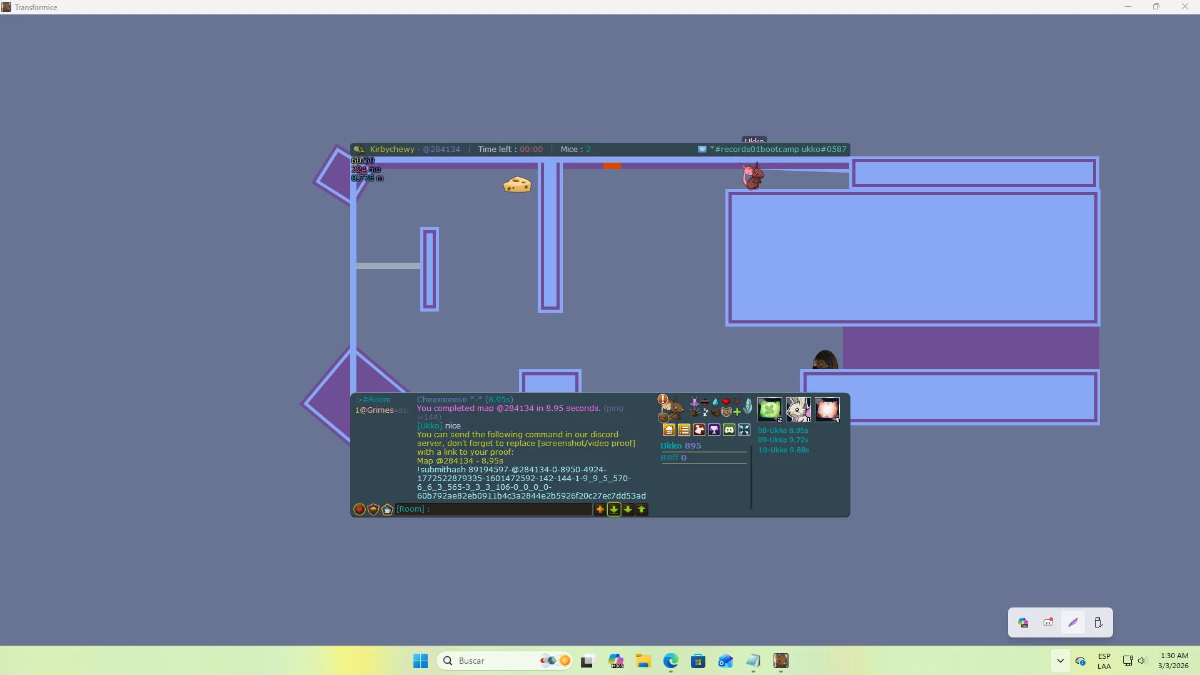Open the Windows Start menu
The width and height of the screenshot is (1200, 675).
[420, 661]
